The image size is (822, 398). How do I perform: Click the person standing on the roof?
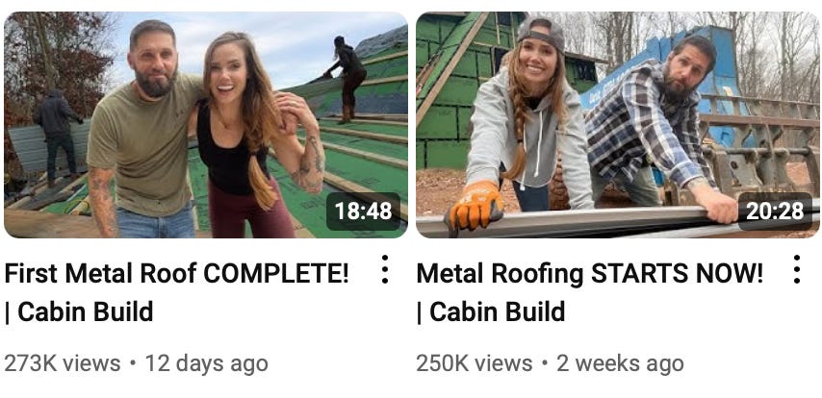coord(347,79)
